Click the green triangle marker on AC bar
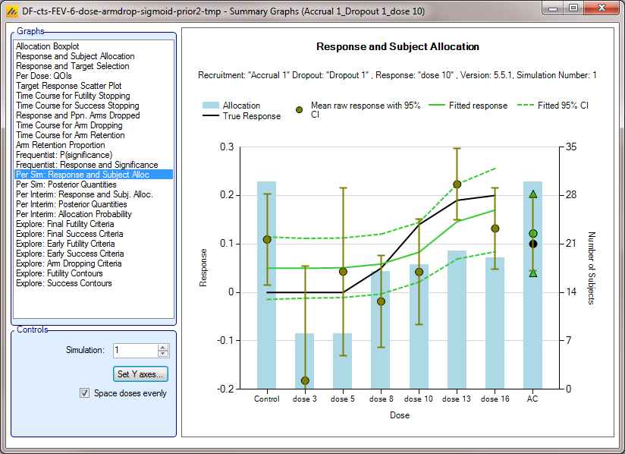Viewport: 625px width, 454px height. [533, 194]
